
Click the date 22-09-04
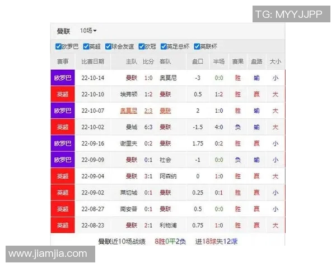point(93,176)
